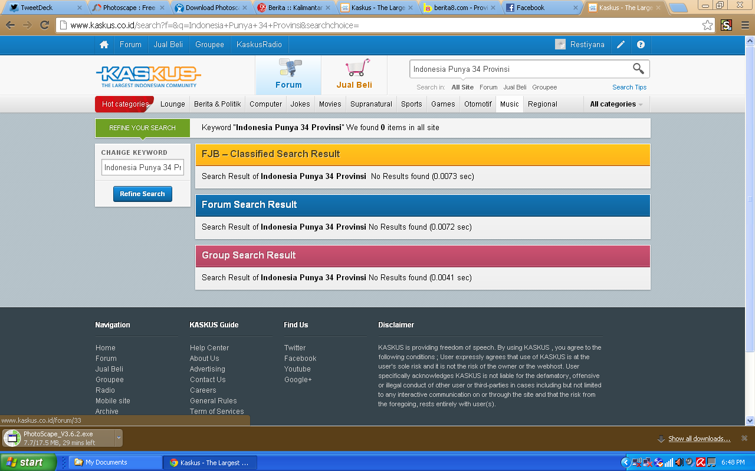
Task: Open a new tab with the new-tab button
Action: (x=678, y=8)
